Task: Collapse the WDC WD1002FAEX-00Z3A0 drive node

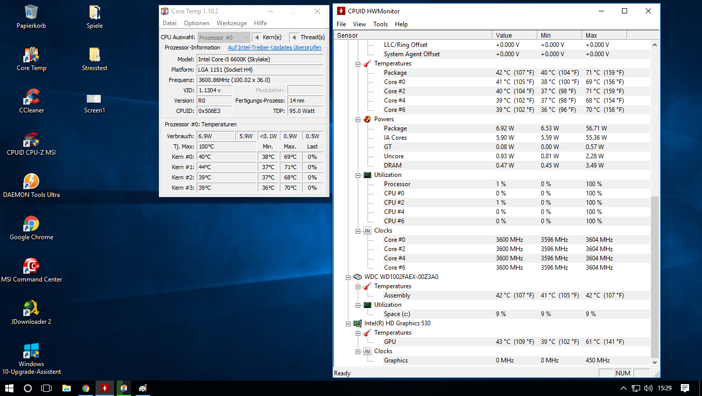Action: [x=348, y=277]
